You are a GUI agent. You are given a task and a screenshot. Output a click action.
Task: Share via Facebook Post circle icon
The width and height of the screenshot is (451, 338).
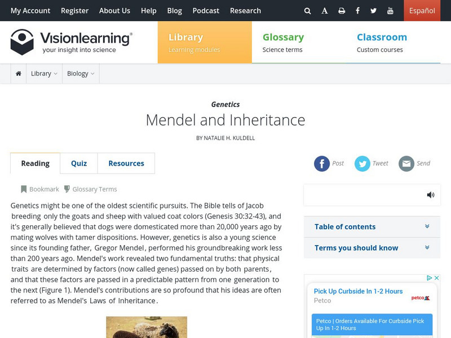[x=322, y=163]
